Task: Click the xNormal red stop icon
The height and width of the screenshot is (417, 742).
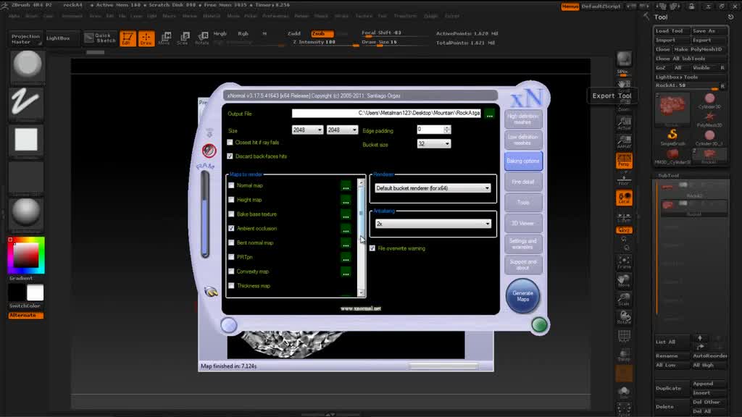Action: [x=209, y=151]
